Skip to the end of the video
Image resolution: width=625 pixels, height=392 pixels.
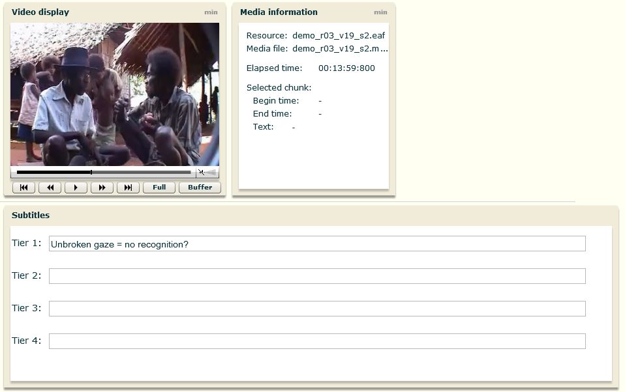click(128, 188)
